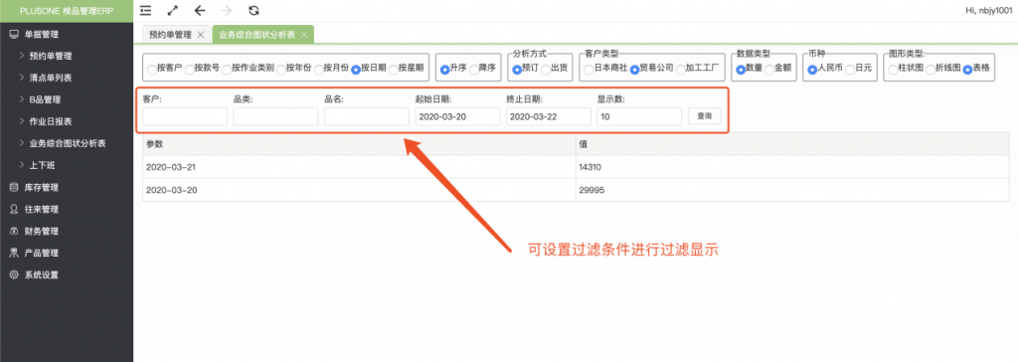Select the 按月份 radio option
The width and height of the screenshot is (1018, 362).
[319, 69]
